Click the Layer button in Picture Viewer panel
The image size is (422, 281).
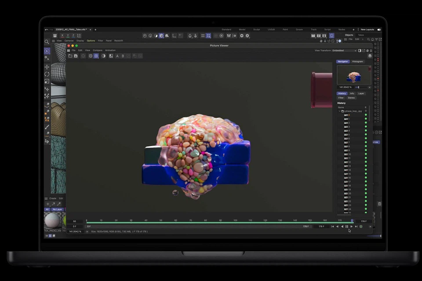coord(361,94)
